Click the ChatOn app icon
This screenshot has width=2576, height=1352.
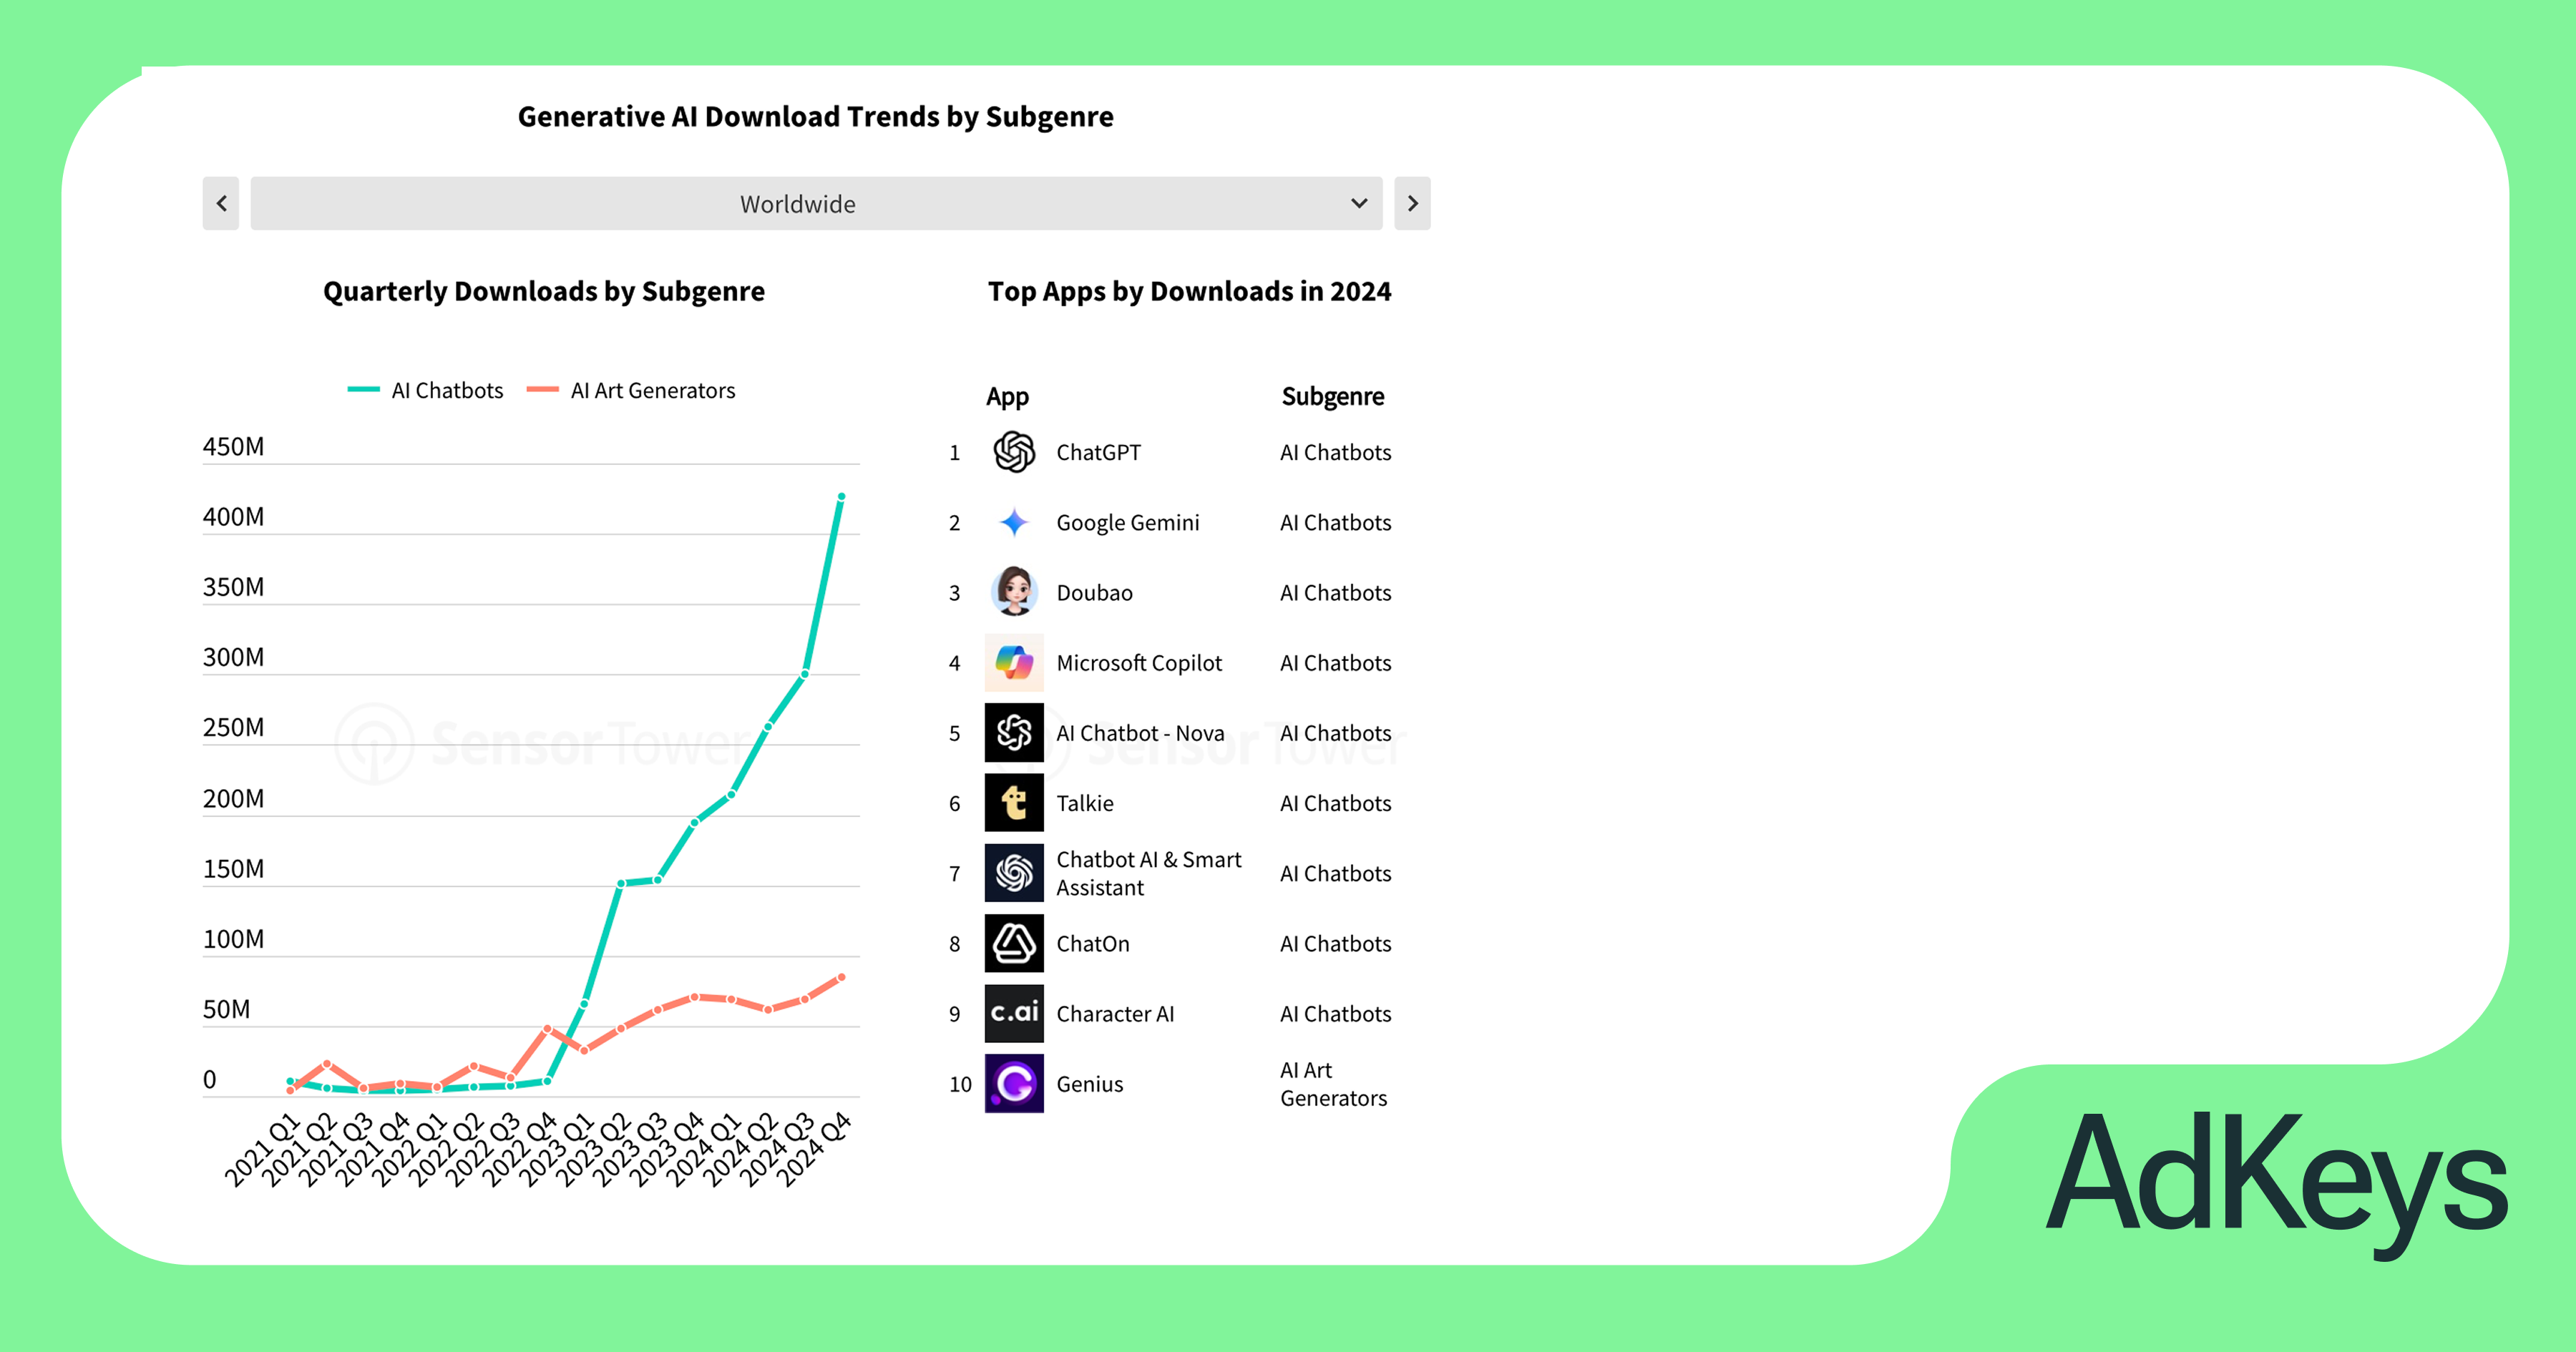1014,943
